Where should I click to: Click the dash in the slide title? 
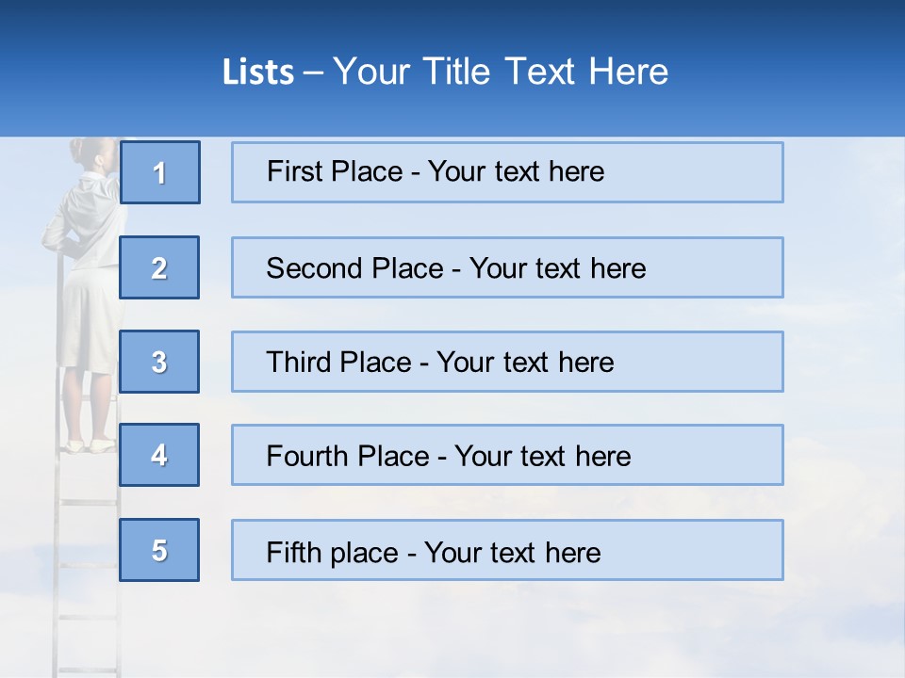[x=313, y=73]
